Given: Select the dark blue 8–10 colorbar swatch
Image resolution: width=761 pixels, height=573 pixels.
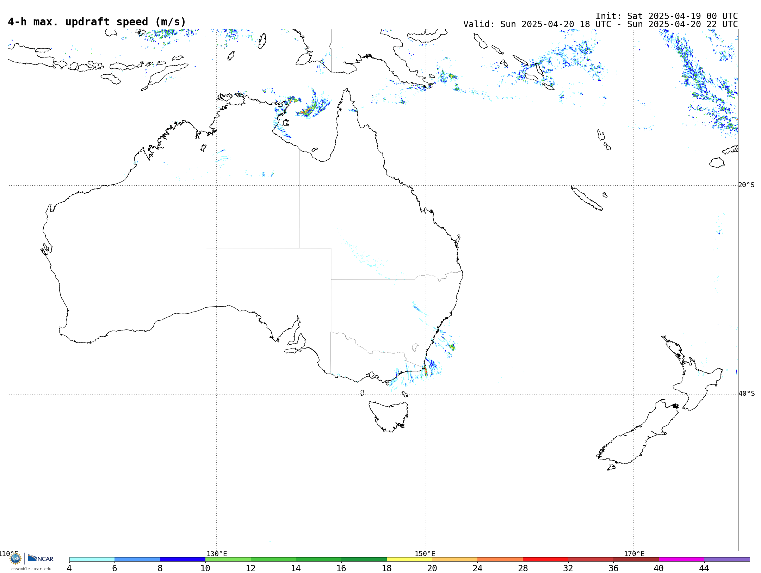Looking at the screenshot, I should click(x=182, y=560).
